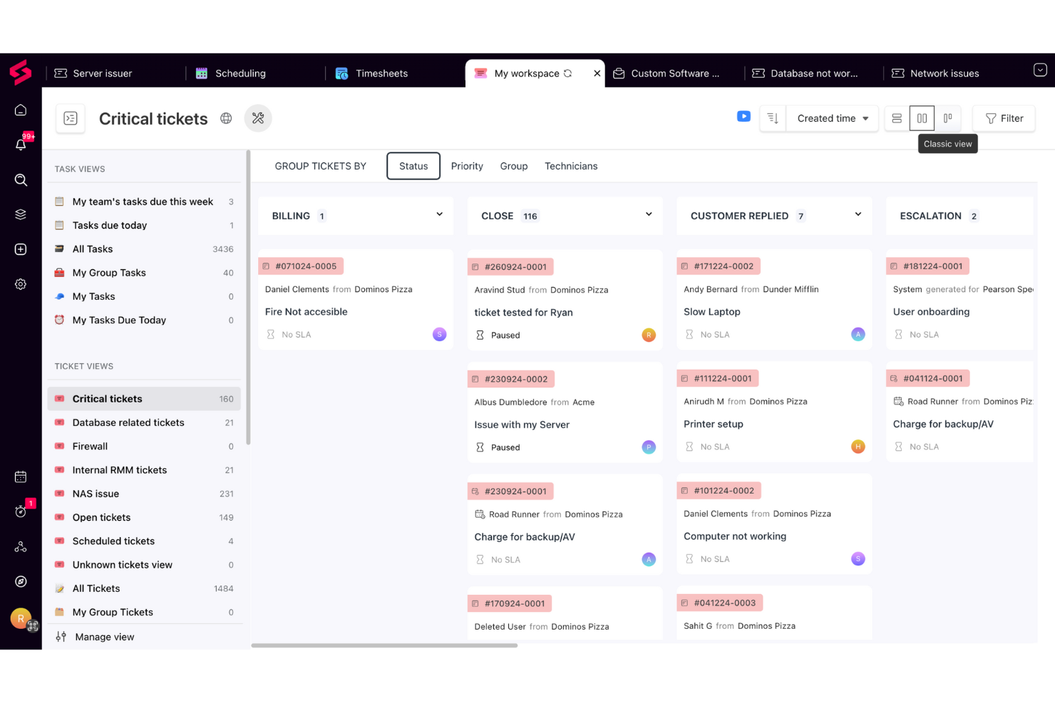Open the sort order icon near Created time
Screen dimensions: 1055x703
click(772, 118)
